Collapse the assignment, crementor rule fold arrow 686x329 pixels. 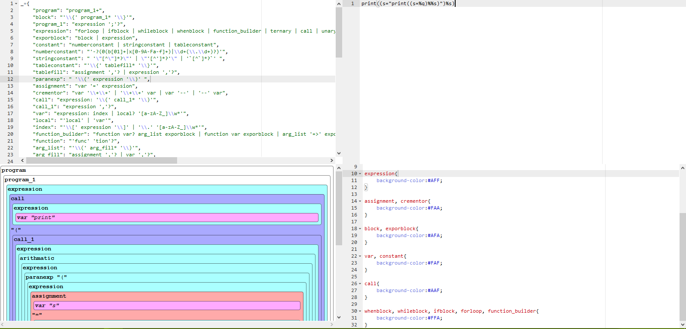(360, 201)
